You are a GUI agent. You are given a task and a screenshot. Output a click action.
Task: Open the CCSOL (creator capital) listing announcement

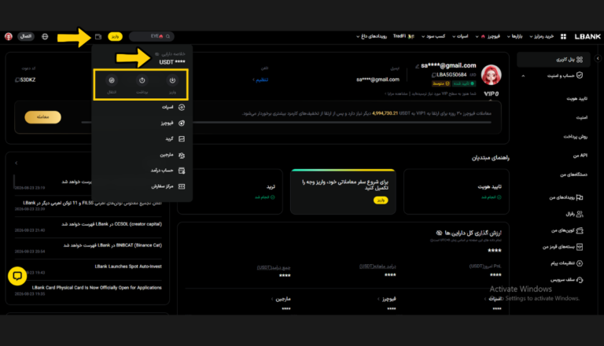[112, 224]
